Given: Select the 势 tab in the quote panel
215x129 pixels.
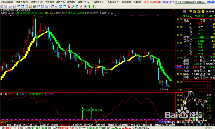Looking at the screenshot, I should point(201,125).
